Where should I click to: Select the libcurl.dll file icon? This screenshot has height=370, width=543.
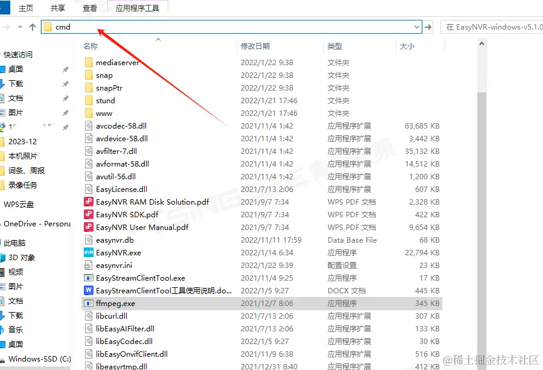tap(89, 316)
